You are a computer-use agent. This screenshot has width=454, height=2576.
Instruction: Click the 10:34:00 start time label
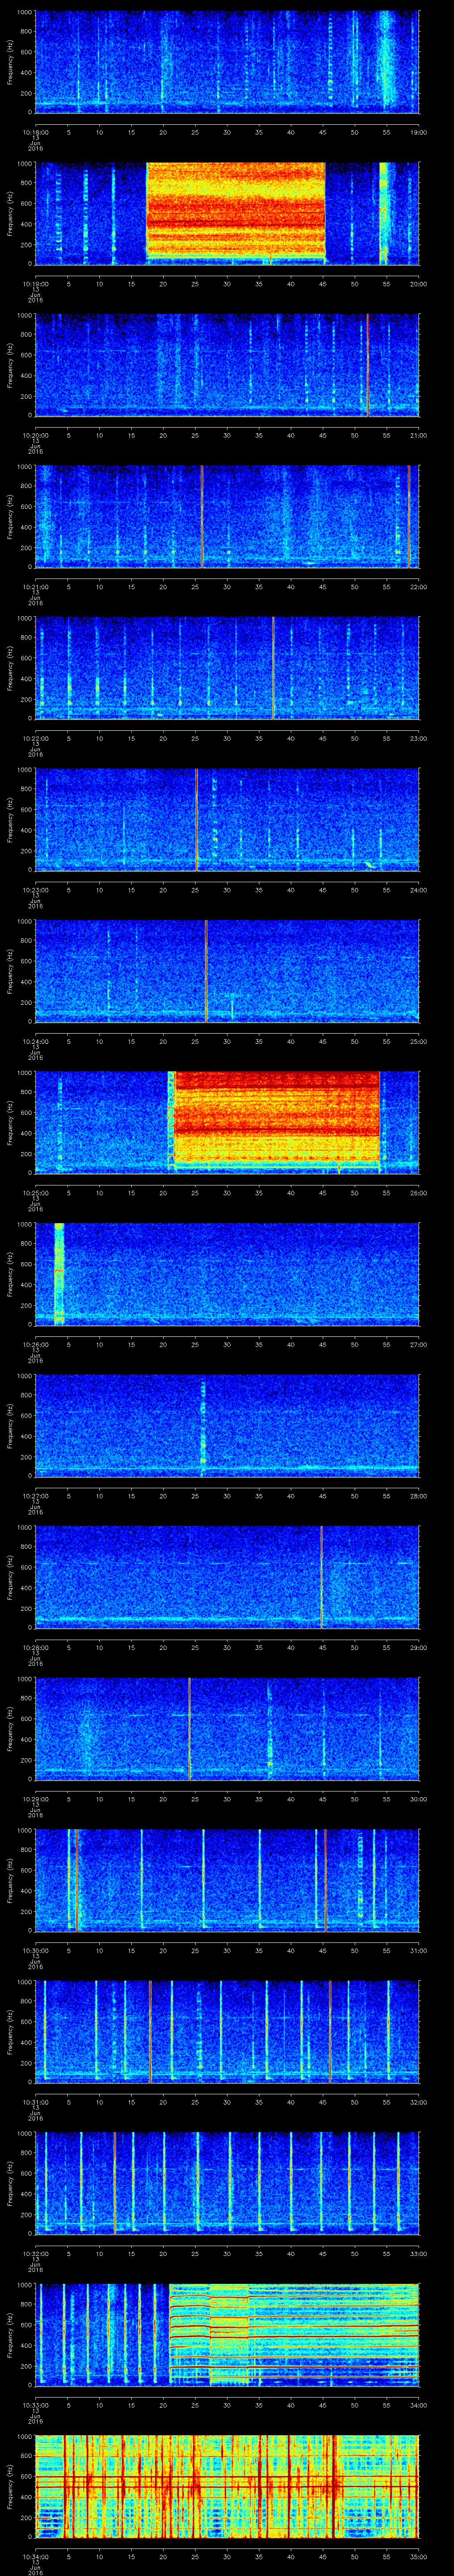pos(35,2557)
